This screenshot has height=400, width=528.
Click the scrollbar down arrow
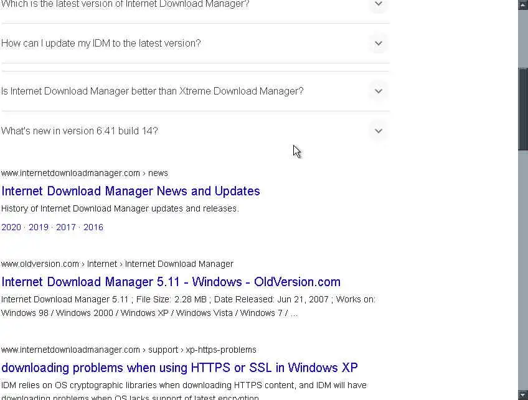[x=523, y=395]
